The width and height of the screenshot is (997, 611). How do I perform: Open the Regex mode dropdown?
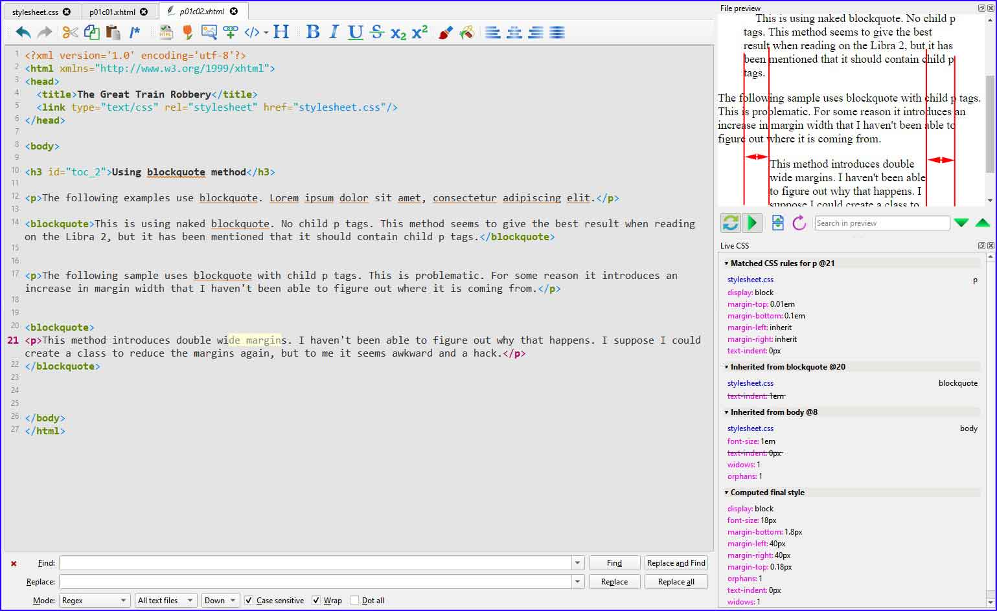pyautogui.click(x=95, y=601)
